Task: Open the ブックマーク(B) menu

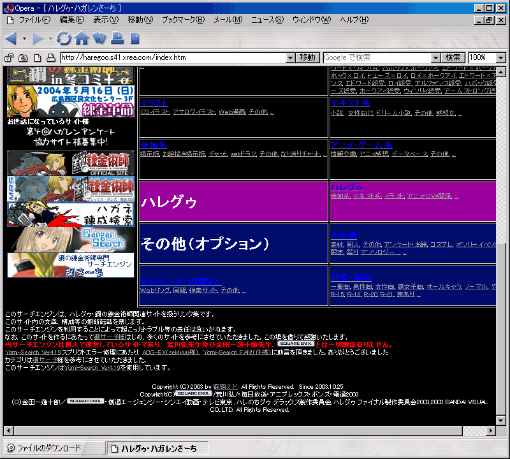Action: click(x=184, y=20)
